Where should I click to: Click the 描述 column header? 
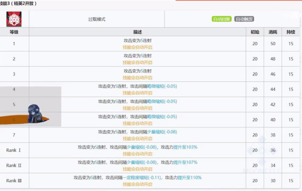click(x=137, y=32)
